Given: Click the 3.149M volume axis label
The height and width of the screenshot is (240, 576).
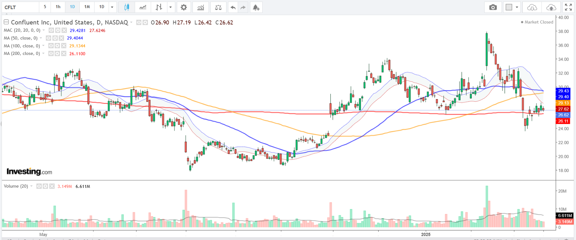Looking at the screenshot, I should coord(565,221).
